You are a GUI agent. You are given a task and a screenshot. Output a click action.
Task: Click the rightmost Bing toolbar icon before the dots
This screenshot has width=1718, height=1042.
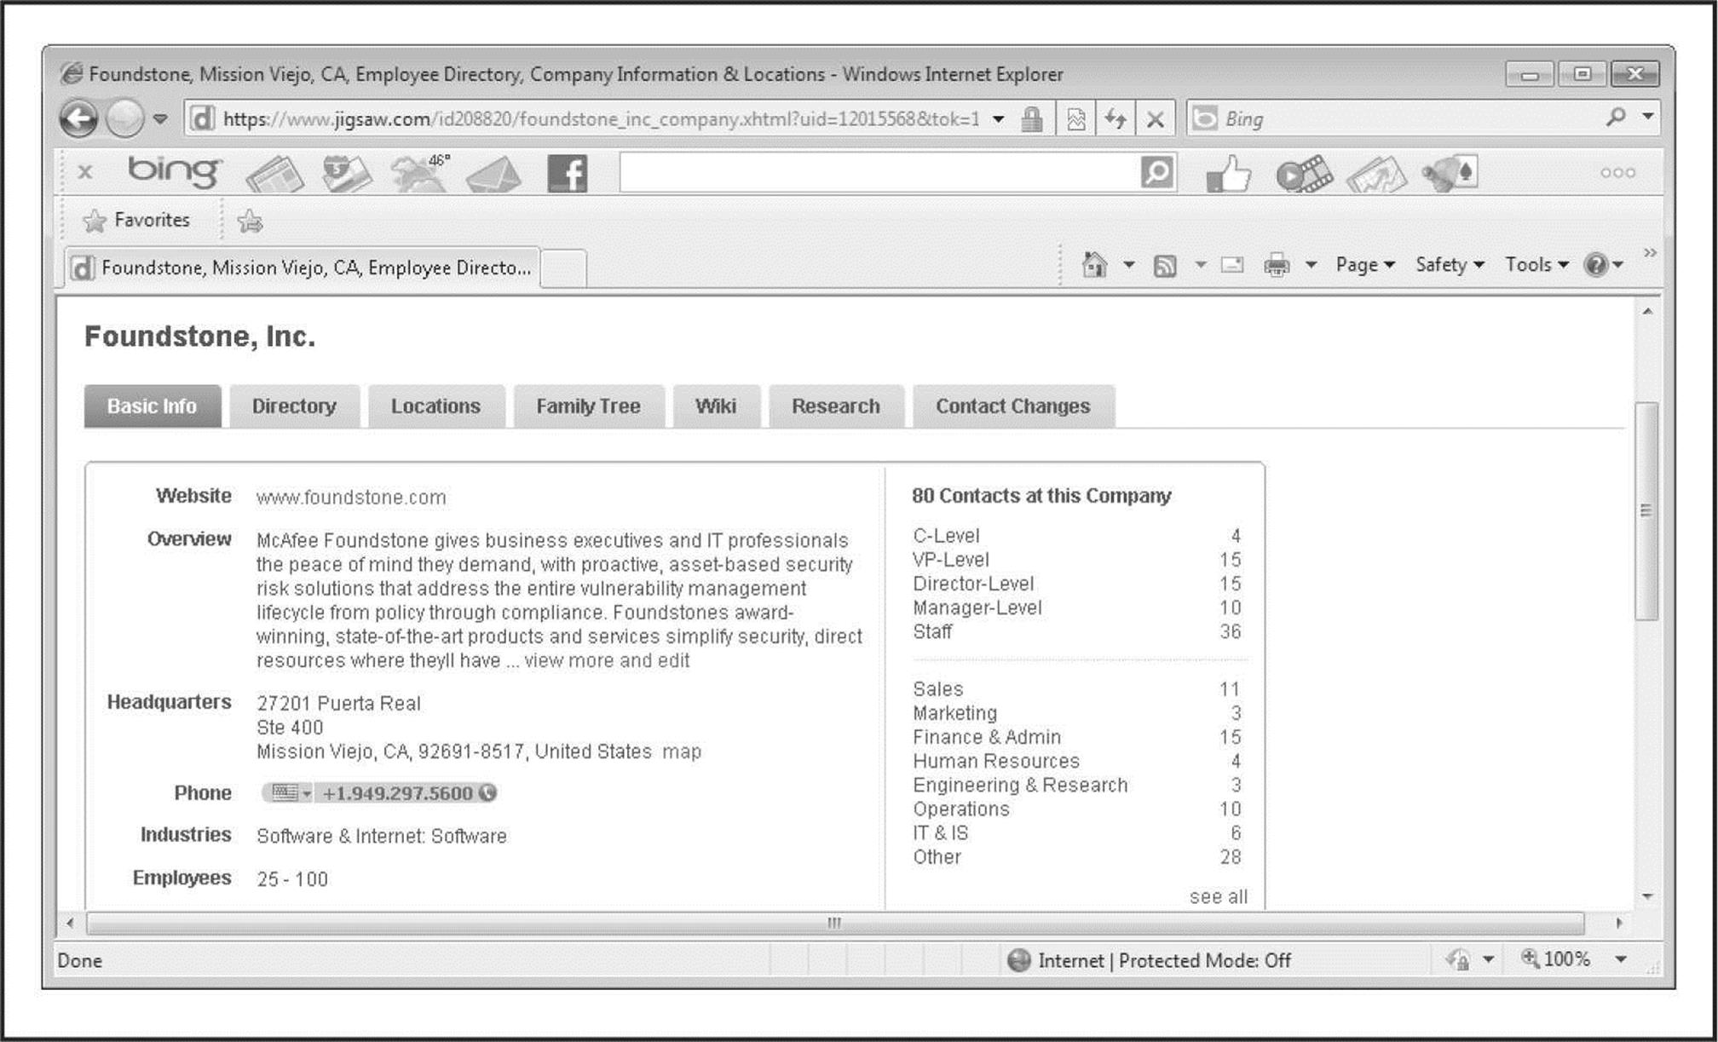1450,173
